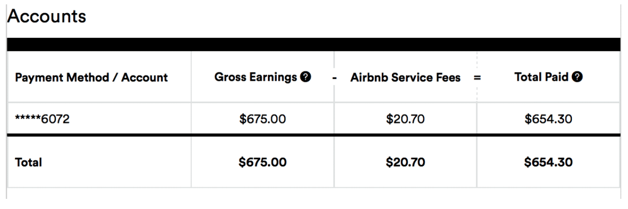Click the bold $675.00 total gross earnings
Screen dimensions: 628x209
point(262,163)
